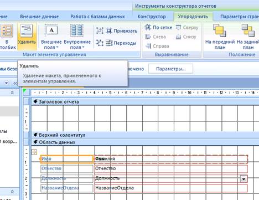Open the Конструктор ribbon tab

(152, 17)
